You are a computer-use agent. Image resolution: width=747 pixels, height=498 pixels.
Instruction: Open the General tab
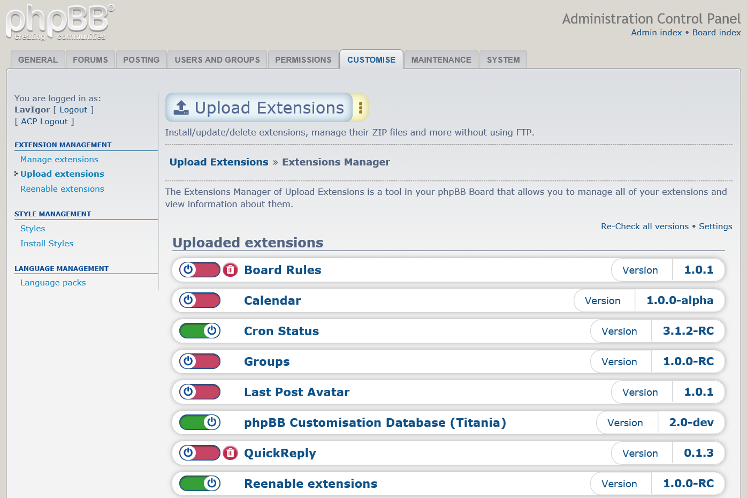click(x=38, y=59)
